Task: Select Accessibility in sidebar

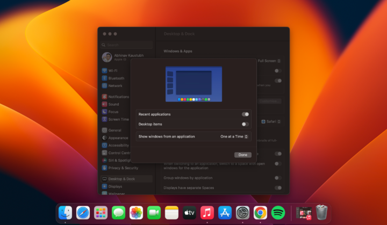Action: tap(116, 146)
